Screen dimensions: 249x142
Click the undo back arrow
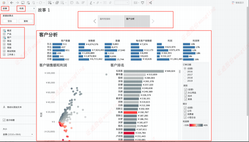(12, 3)
